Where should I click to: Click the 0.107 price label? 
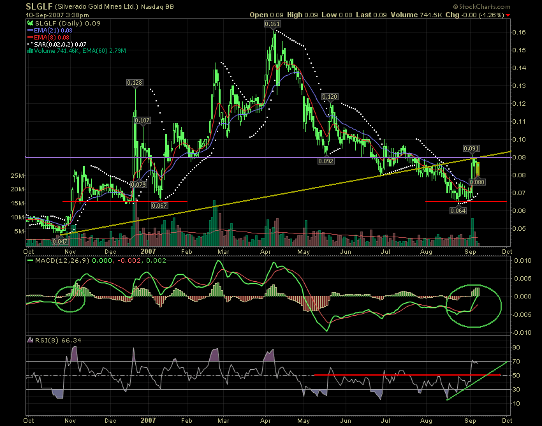click(142, 121)
